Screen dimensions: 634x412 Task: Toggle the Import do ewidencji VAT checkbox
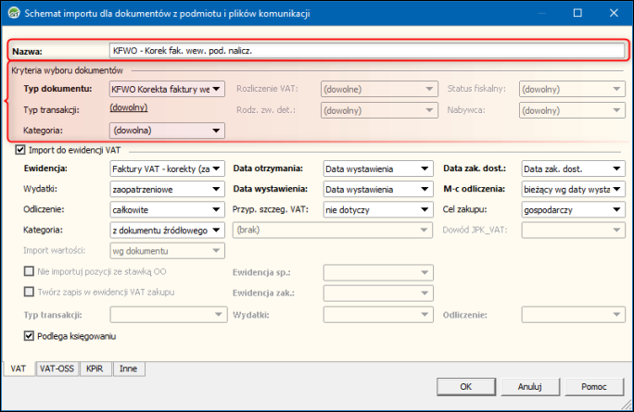(20, 150)
